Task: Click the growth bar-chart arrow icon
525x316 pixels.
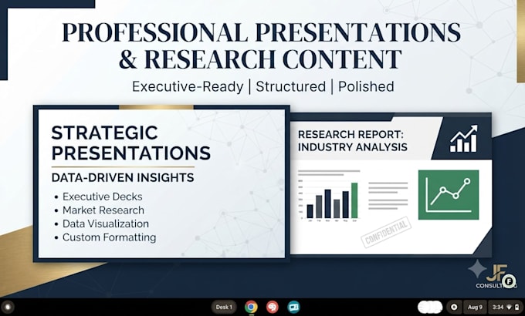Action: point(464,139)
